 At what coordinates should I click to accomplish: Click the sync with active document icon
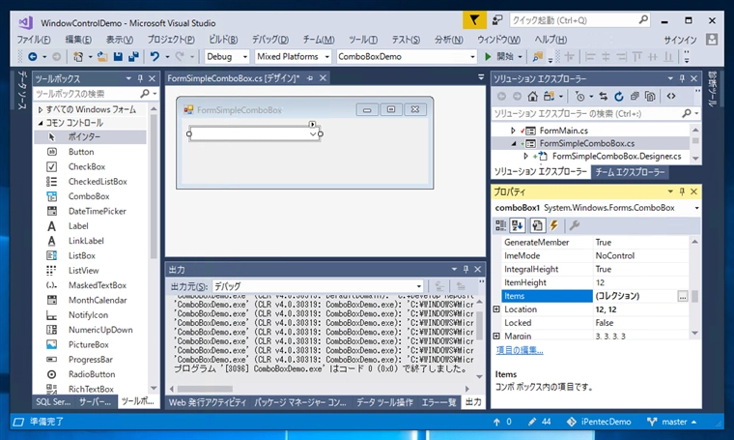604,97
